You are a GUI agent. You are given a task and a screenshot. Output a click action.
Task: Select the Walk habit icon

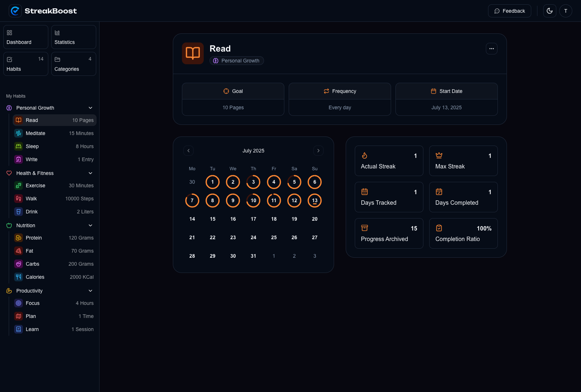pyautogui.click(x=19, y=199)
